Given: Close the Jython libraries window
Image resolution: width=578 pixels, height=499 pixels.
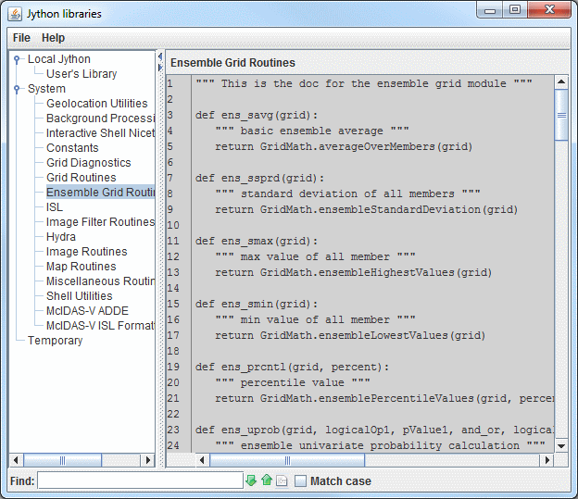Looking at the screenshot, I should click(x=549, y=10).
